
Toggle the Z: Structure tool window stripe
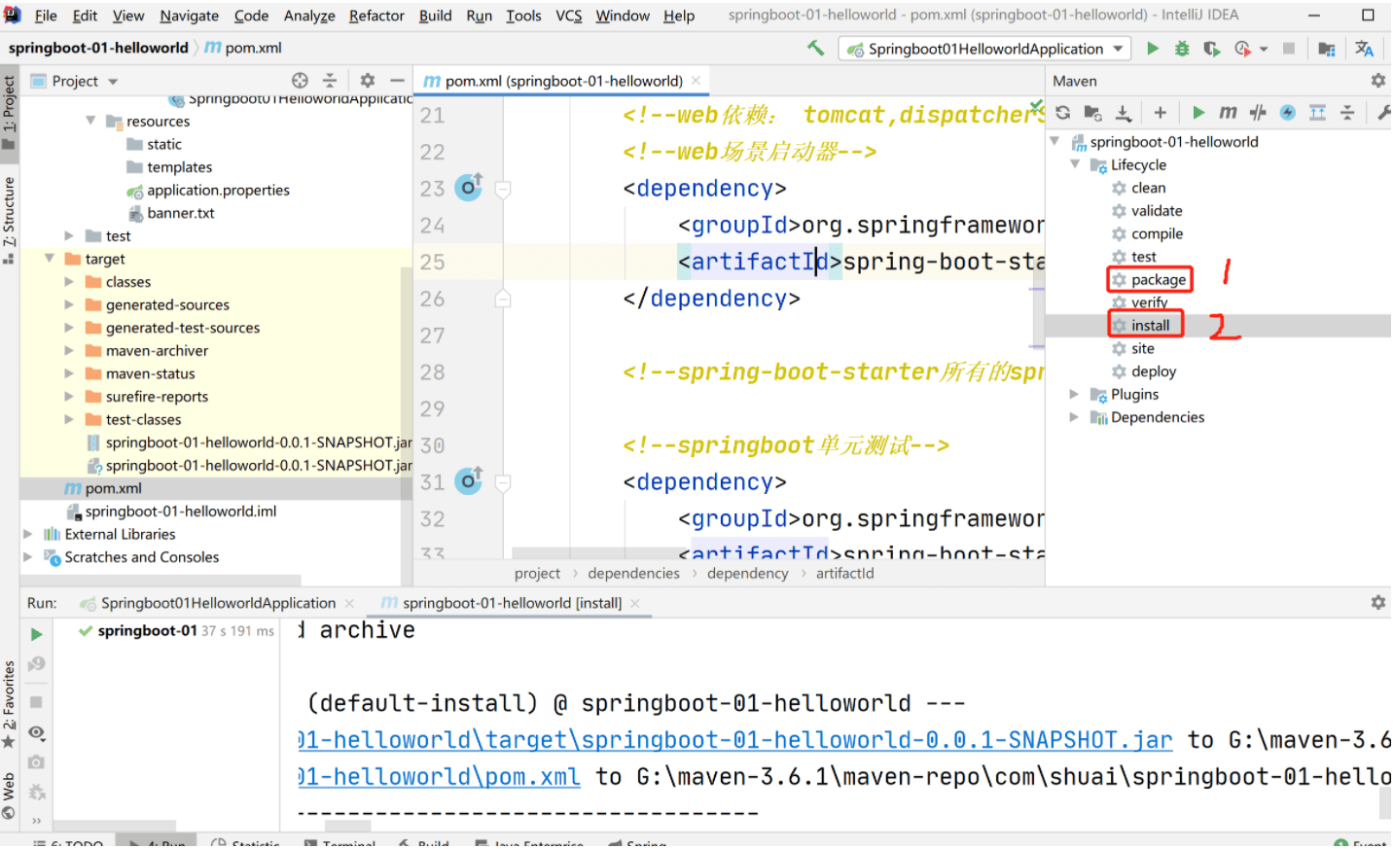click(x=9, y=220)
